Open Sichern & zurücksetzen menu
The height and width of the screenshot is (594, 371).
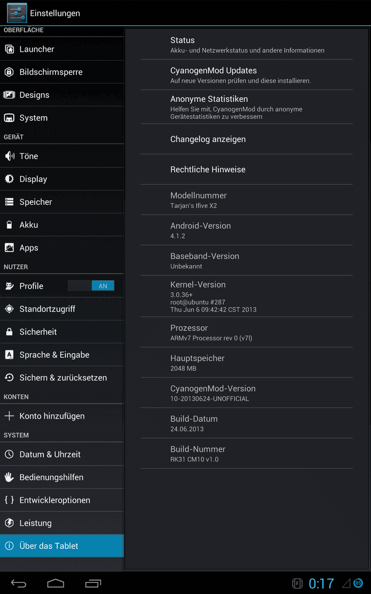point(62,378)
